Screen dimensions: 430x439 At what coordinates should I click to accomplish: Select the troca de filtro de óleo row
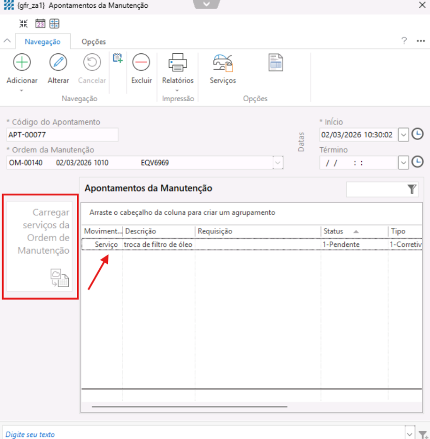tap(158, 244)
